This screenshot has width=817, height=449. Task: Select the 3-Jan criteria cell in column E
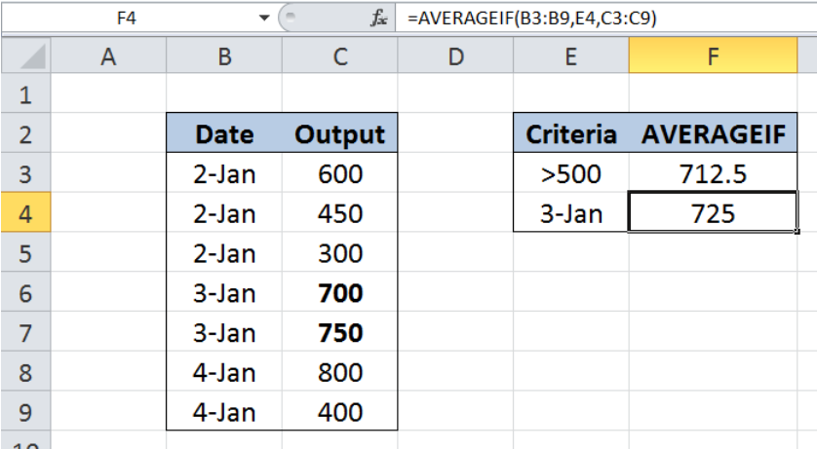click(x=571, y=212)
